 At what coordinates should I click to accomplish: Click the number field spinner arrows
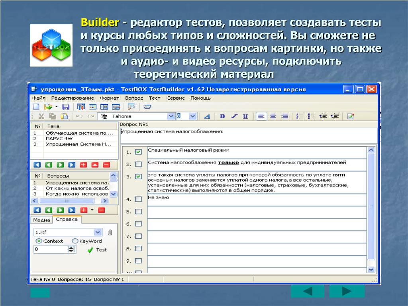click(x=71, y=249)
